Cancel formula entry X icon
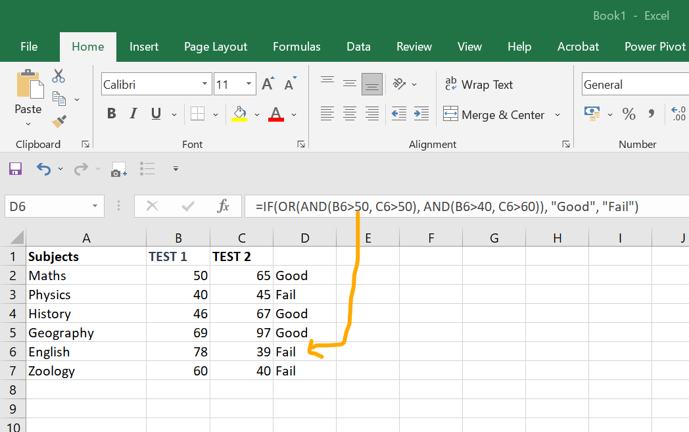The height and width of the screenshot is (432, 689). click(x=152, y=206)
